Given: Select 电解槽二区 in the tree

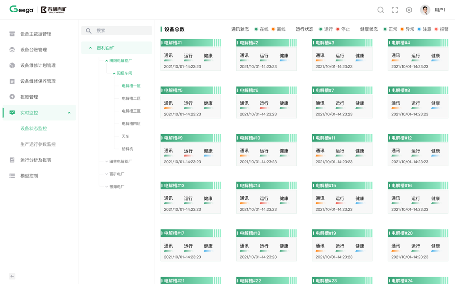Looking at the screenshot, I should [131, 98].
